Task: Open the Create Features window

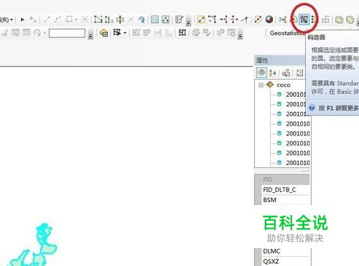Action: pos(179,19)
